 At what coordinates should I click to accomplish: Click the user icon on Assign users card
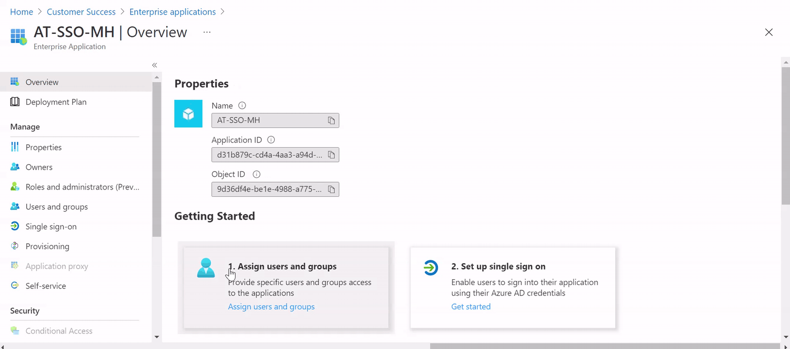[206, 268]
